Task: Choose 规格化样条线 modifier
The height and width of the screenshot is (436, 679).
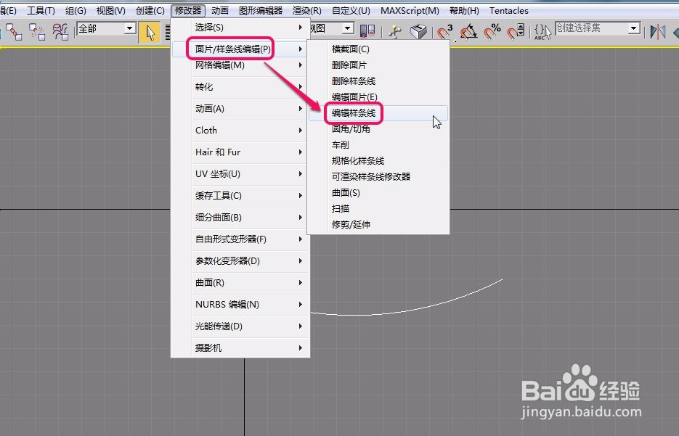Action: click(378, 161)
